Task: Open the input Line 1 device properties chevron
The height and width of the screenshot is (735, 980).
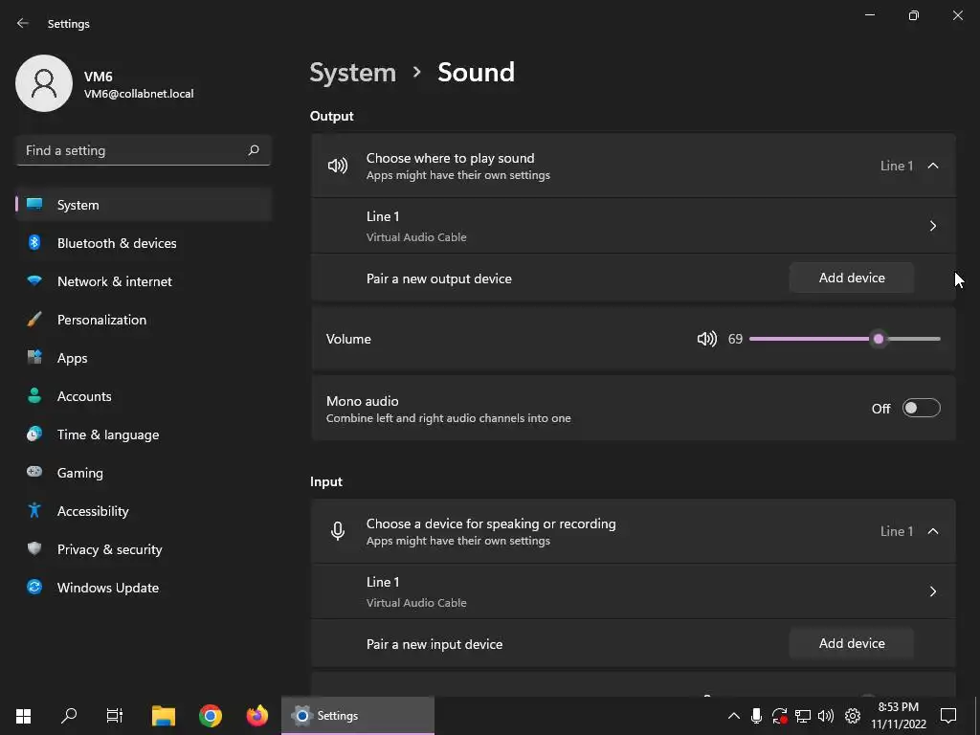Action: click(x=932, y=591)
